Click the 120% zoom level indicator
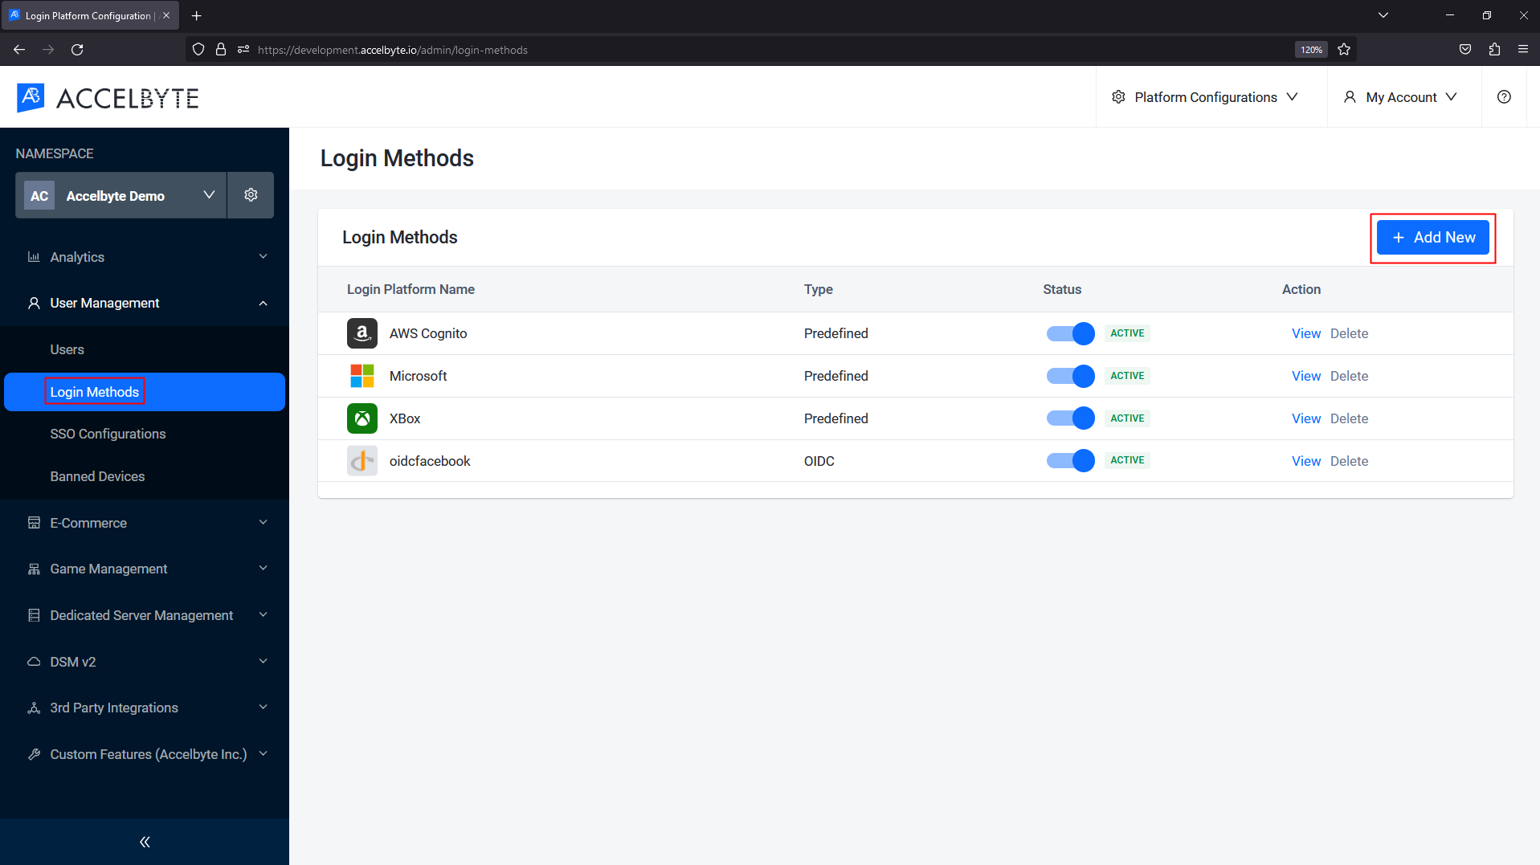The image size is (1540, 865). pos(1311,50)
